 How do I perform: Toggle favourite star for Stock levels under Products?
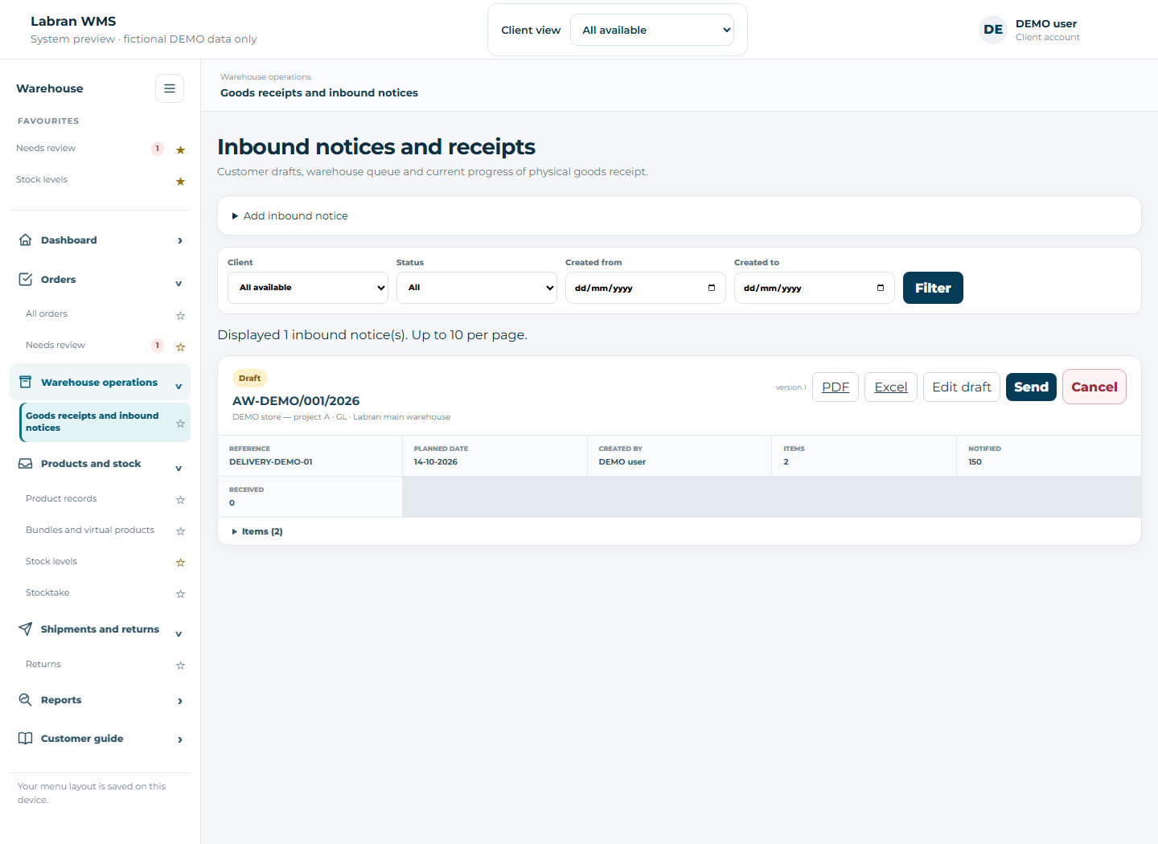point(180,563)
